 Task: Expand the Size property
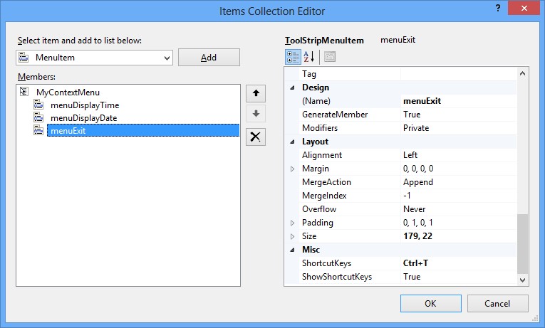291,236
